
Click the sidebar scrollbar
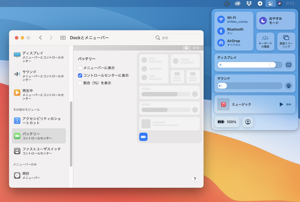click(71, 134)
